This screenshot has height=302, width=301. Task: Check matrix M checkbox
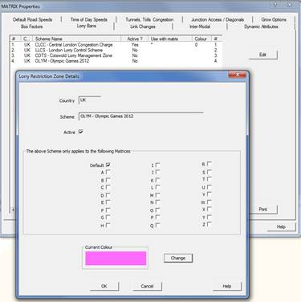(x=157, y=195)
